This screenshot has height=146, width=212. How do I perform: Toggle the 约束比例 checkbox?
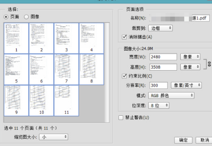(124, 76)
